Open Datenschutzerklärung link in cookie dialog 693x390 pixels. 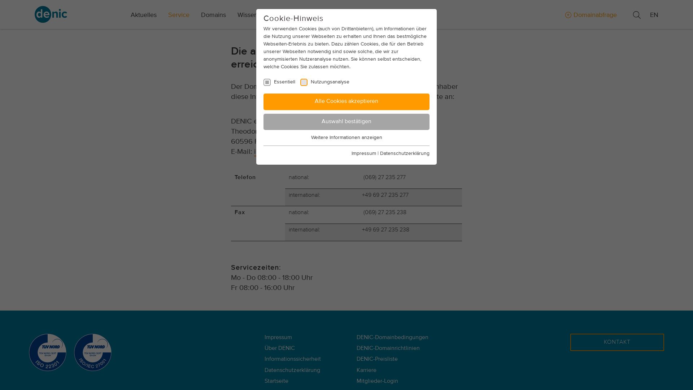coord(405,153)
